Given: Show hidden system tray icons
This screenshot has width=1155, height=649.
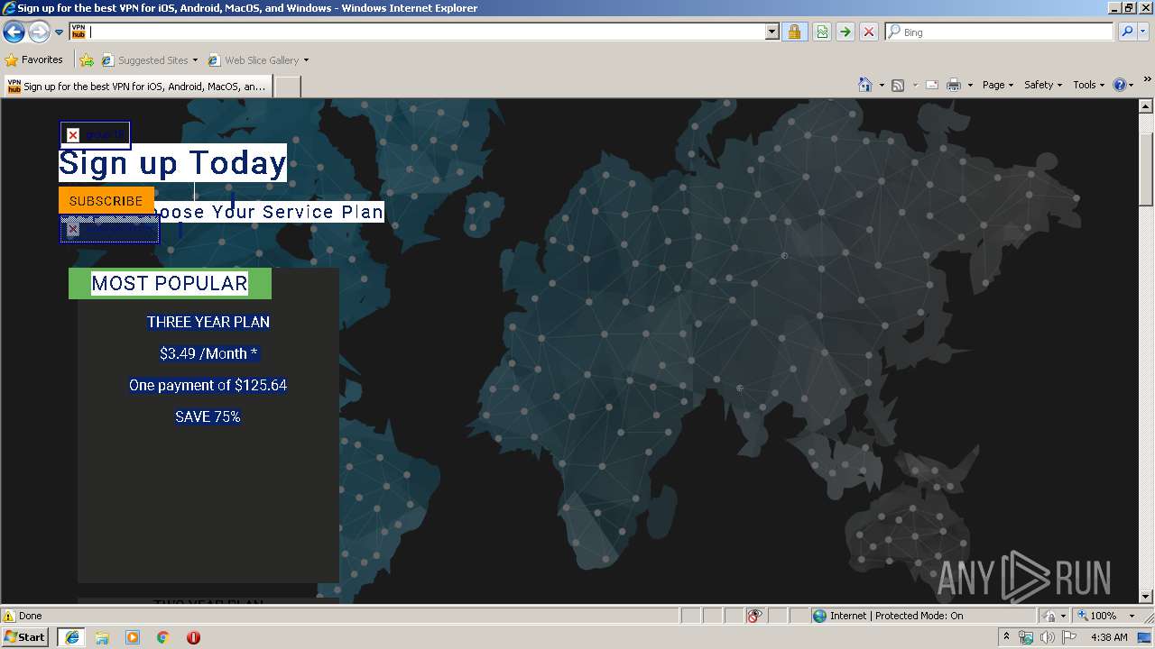Looking at the screenshot, I should point(1006,637).
